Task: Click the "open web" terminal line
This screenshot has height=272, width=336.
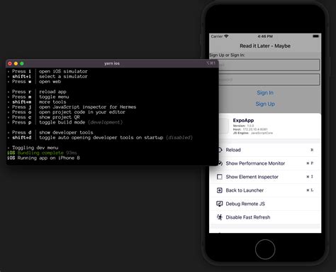Action: tap(50, 82)
